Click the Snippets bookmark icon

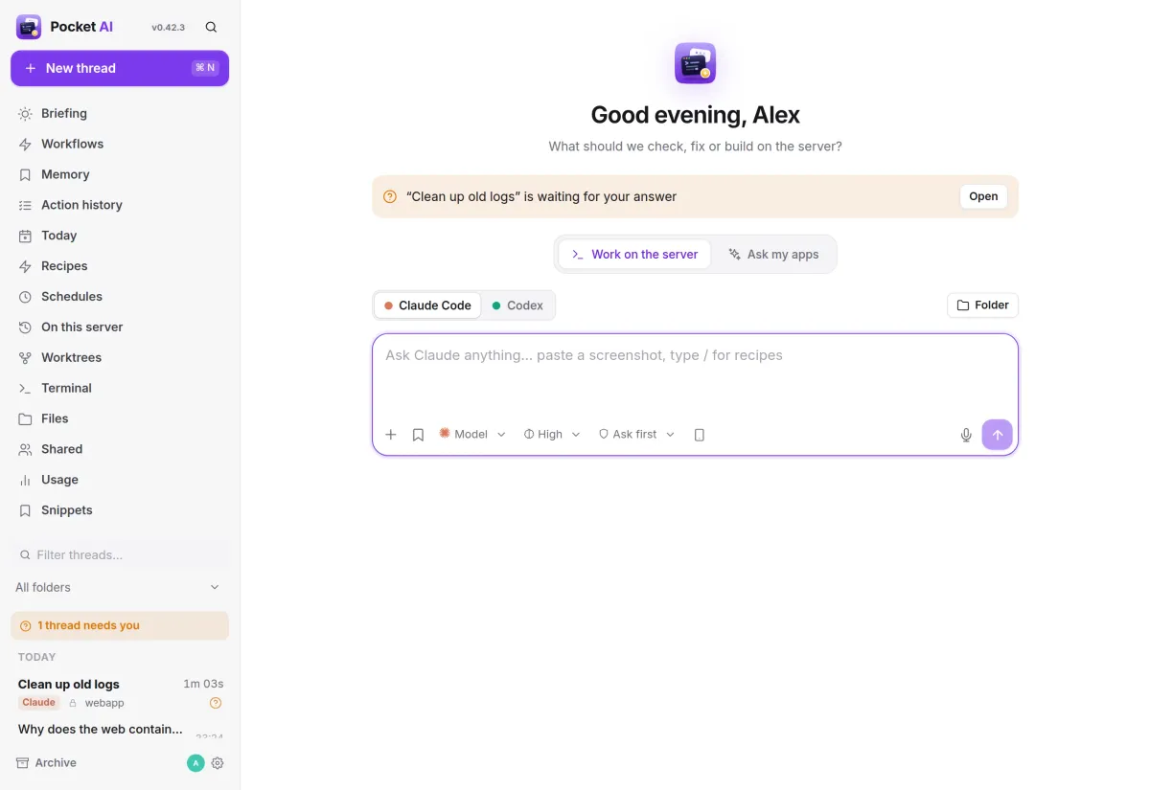(x=25, y=510)
